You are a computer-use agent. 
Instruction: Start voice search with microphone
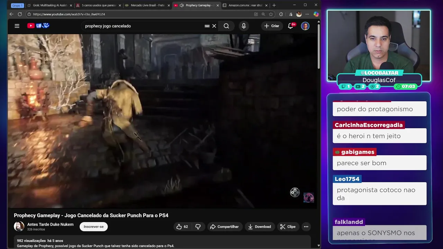[244, 26]
